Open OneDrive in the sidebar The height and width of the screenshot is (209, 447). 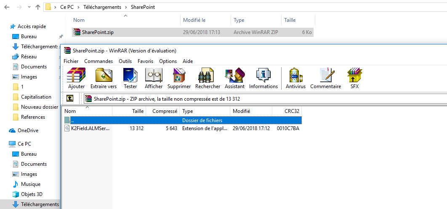coord(28,131)
